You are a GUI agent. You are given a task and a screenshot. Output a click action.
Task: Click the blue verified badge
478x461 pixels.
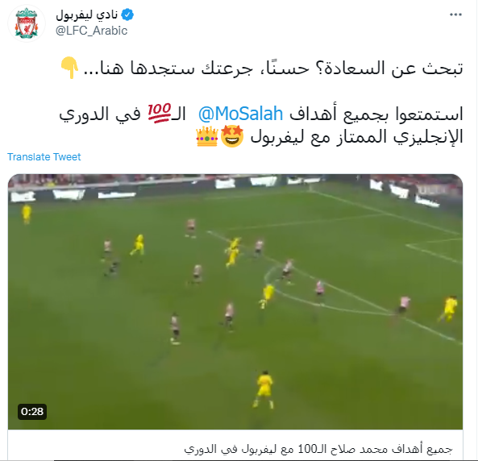tap(127, 15)
